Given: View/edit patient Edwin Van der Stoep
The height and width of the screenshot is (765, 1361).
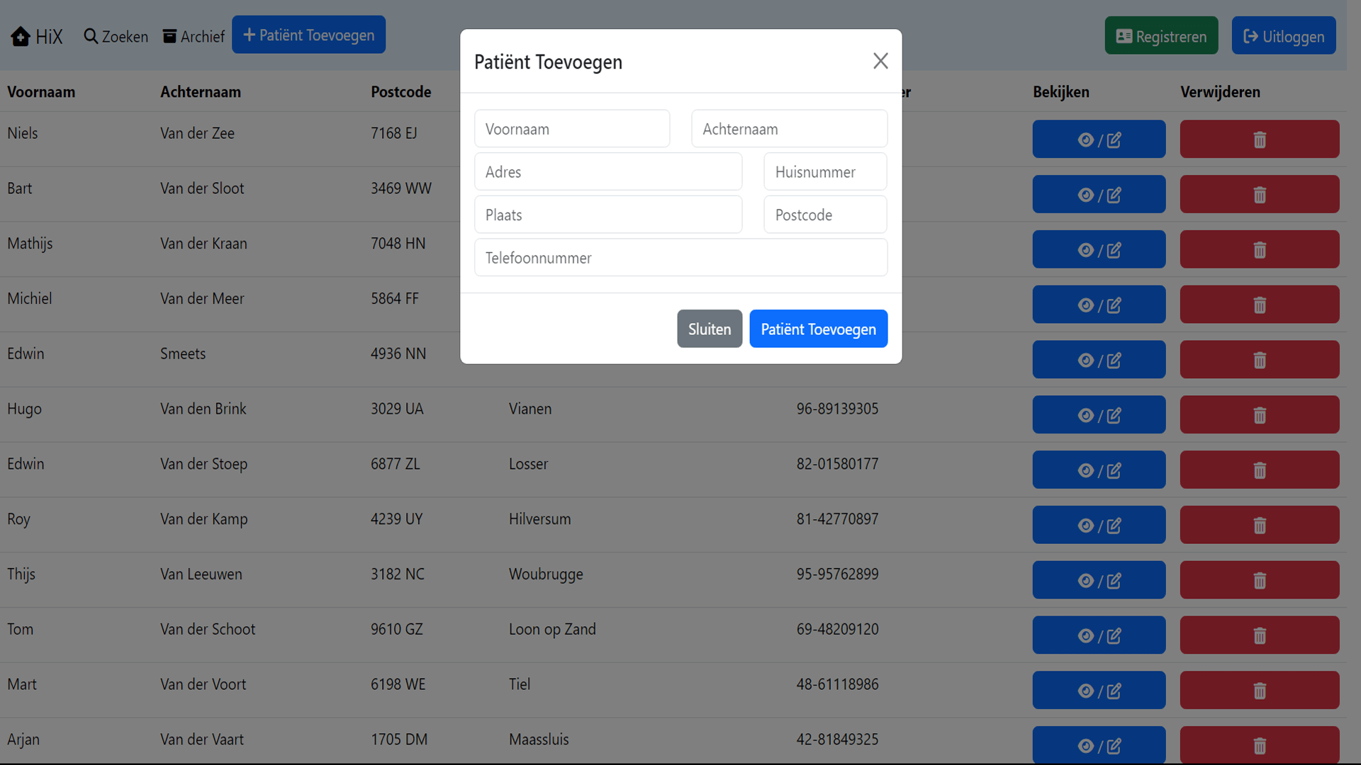Looking at the screenshot, I should [x=1099, y=470].
